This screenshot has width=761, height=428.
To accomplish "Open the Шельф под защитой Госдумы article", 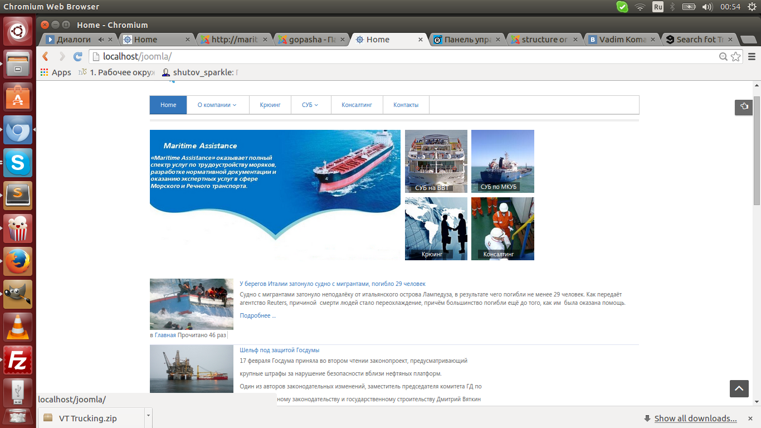I will coord(280,350).
